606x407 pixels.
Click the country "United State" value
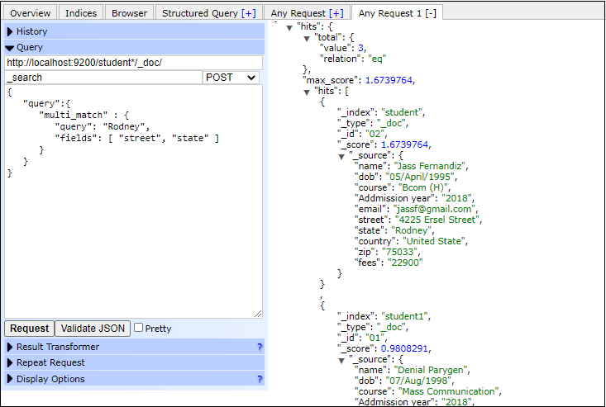434,241
